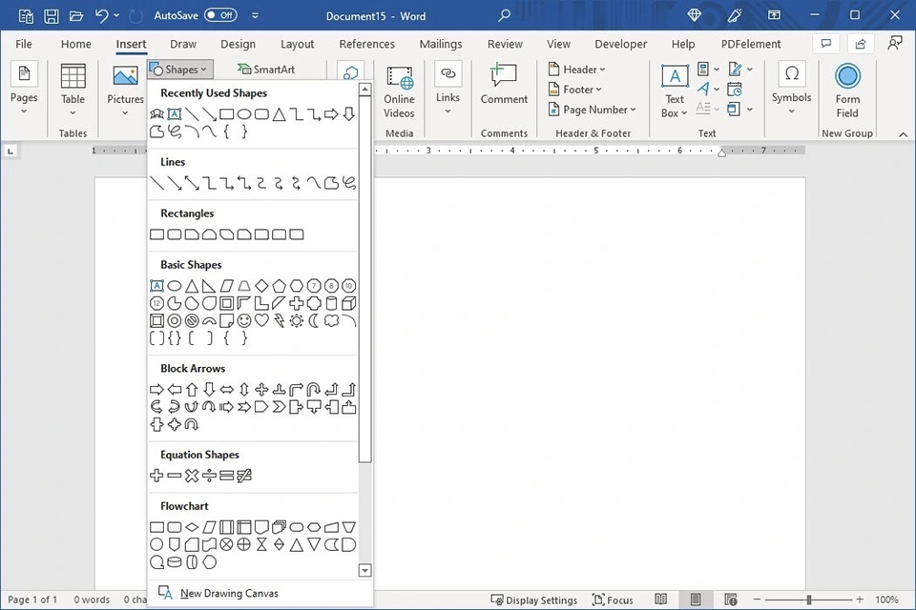Image resolution: width=916 pixels, height=610 pixels.
Task: Click the SmartArt button
Action: [x=266, y=70]
